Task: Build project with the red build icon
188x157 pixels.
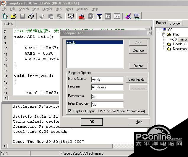Action: (82, 17)
